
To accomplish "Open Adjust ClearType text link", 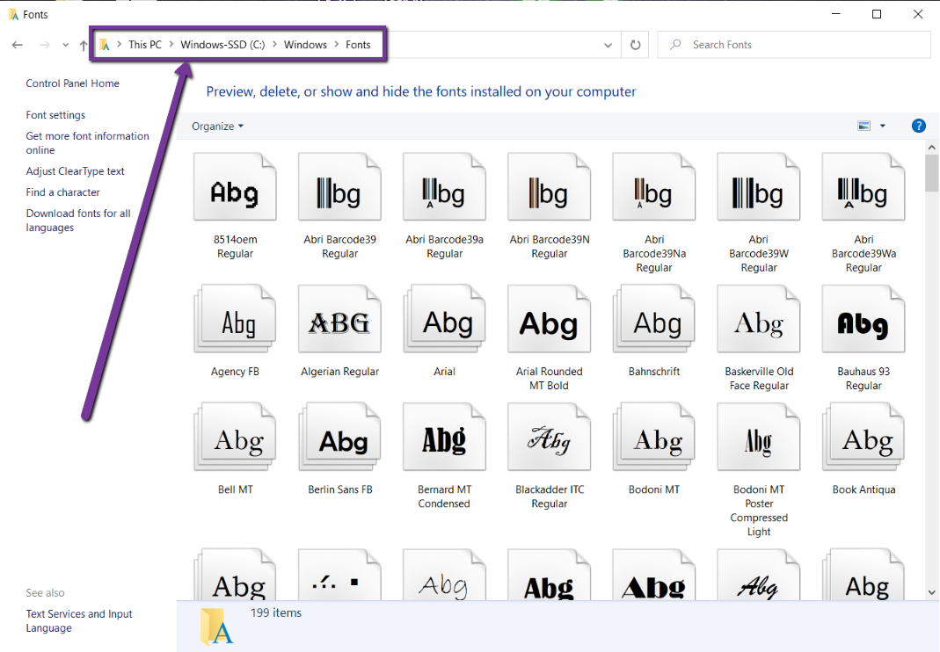I will 75,171.
